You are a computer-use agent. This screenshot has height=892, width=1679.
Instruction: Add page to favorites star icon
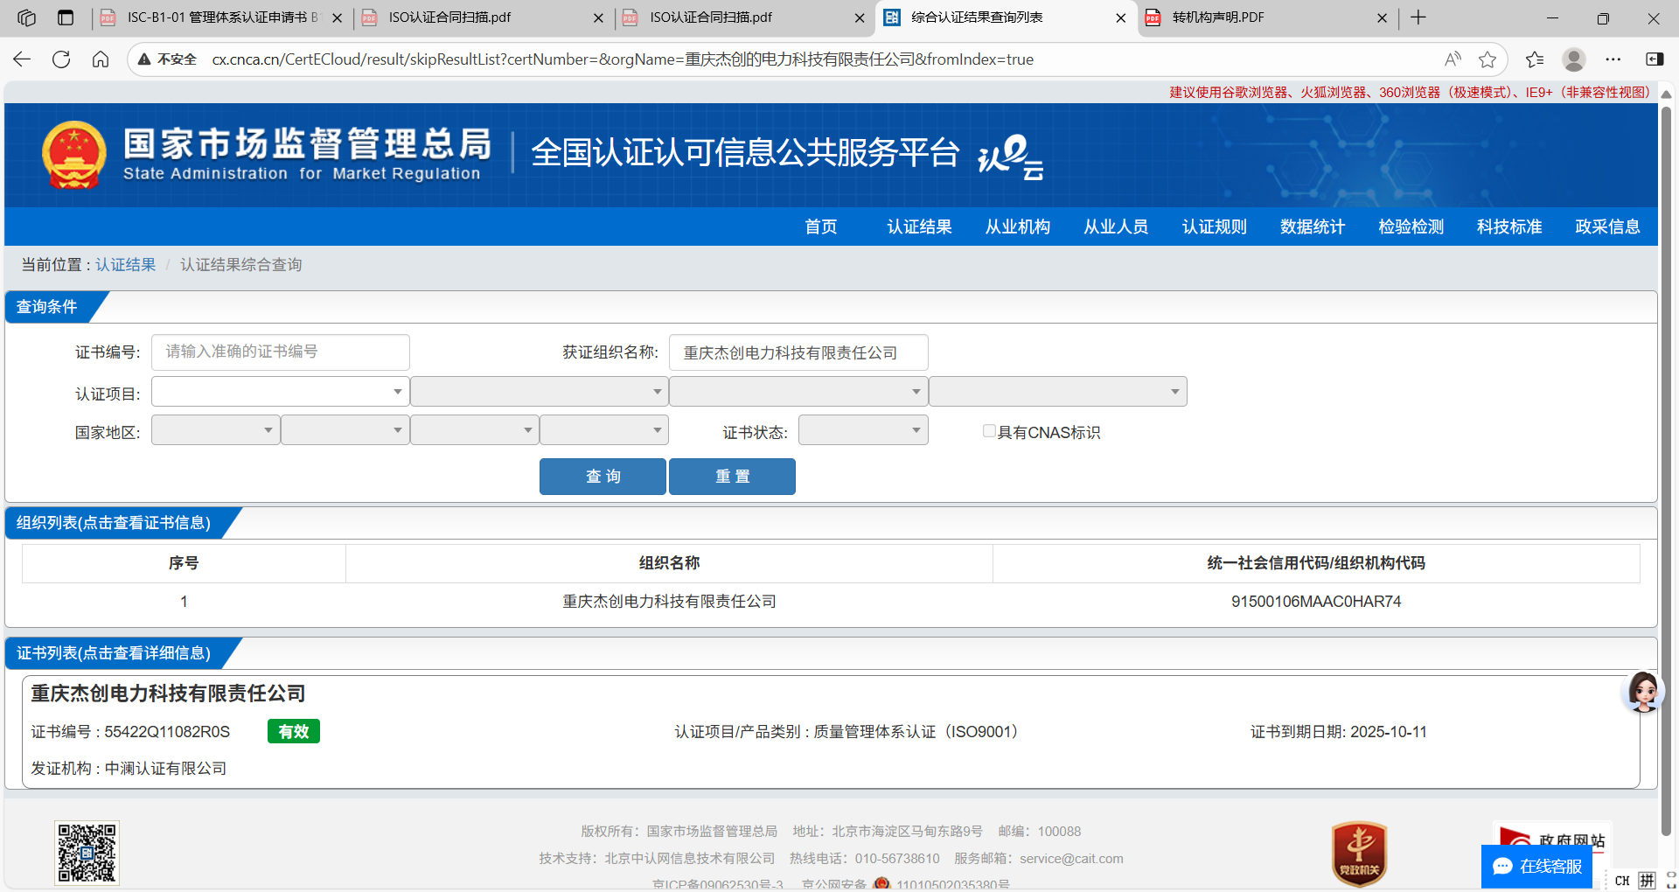tap(1487, 59)
